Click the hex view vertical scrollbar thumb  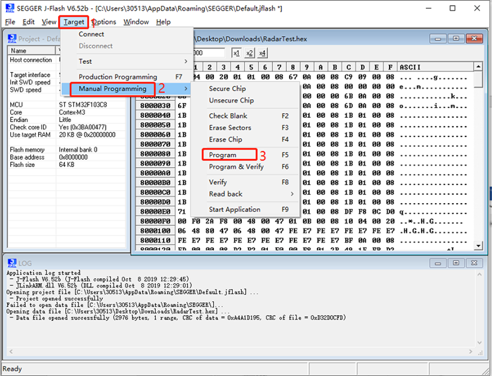click(478, 80)
